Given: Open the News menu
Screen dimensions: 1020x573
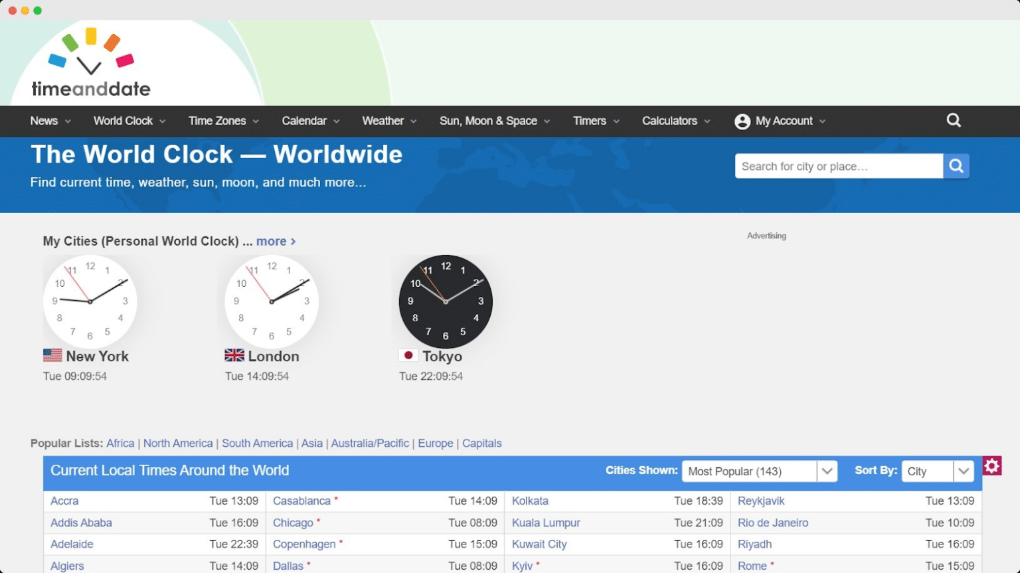Looking at the screenshot, I should coord(44,121).
